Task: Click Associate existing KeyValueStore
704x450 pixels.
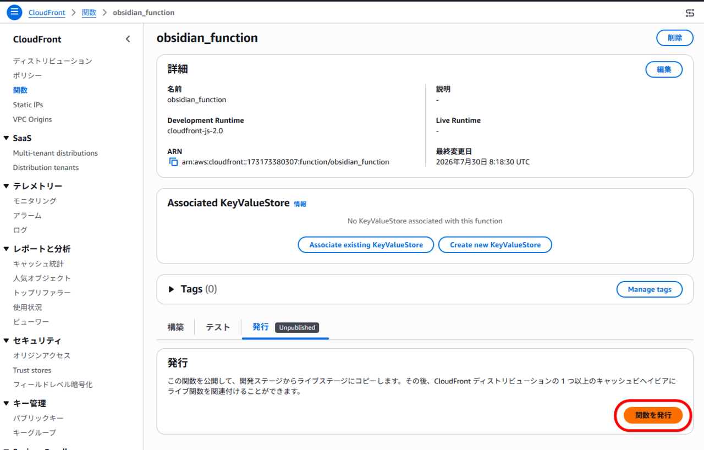Action: (366, 245)
